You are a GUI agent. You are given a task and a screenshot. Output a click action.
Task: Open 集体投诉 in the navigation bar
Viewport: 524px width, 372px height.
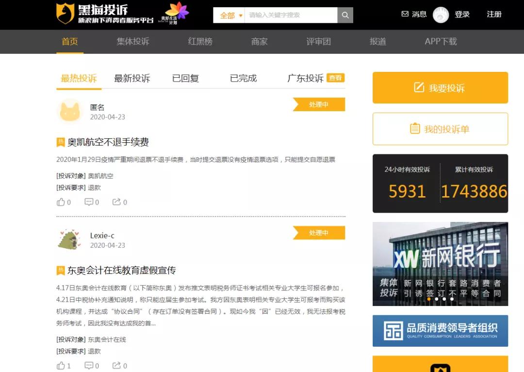pos(132,41)
